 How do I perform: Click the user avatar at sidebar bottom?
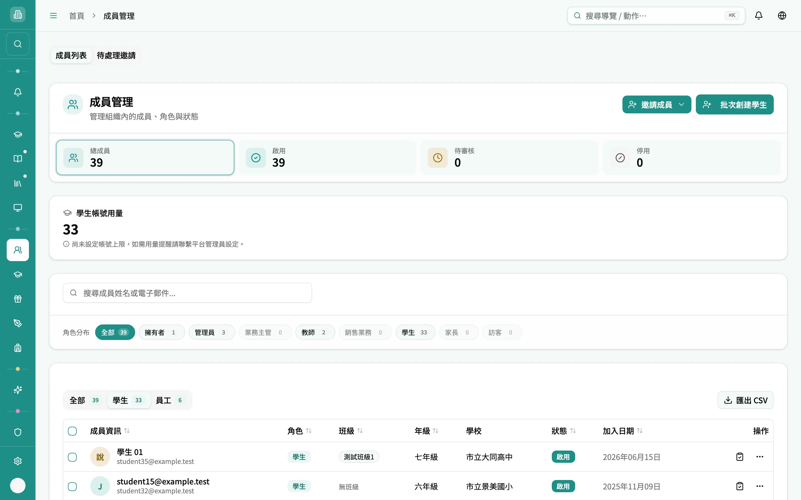click(x=18, y=486)
